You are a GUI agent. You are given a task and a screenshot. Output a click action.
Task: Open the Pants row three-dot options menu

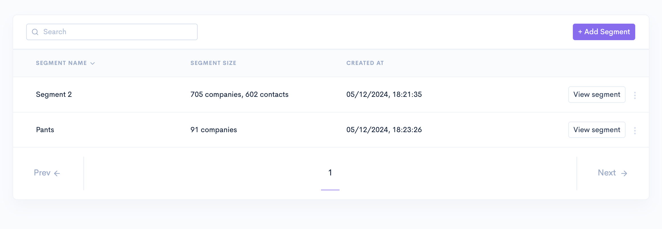tap(635, 130)
